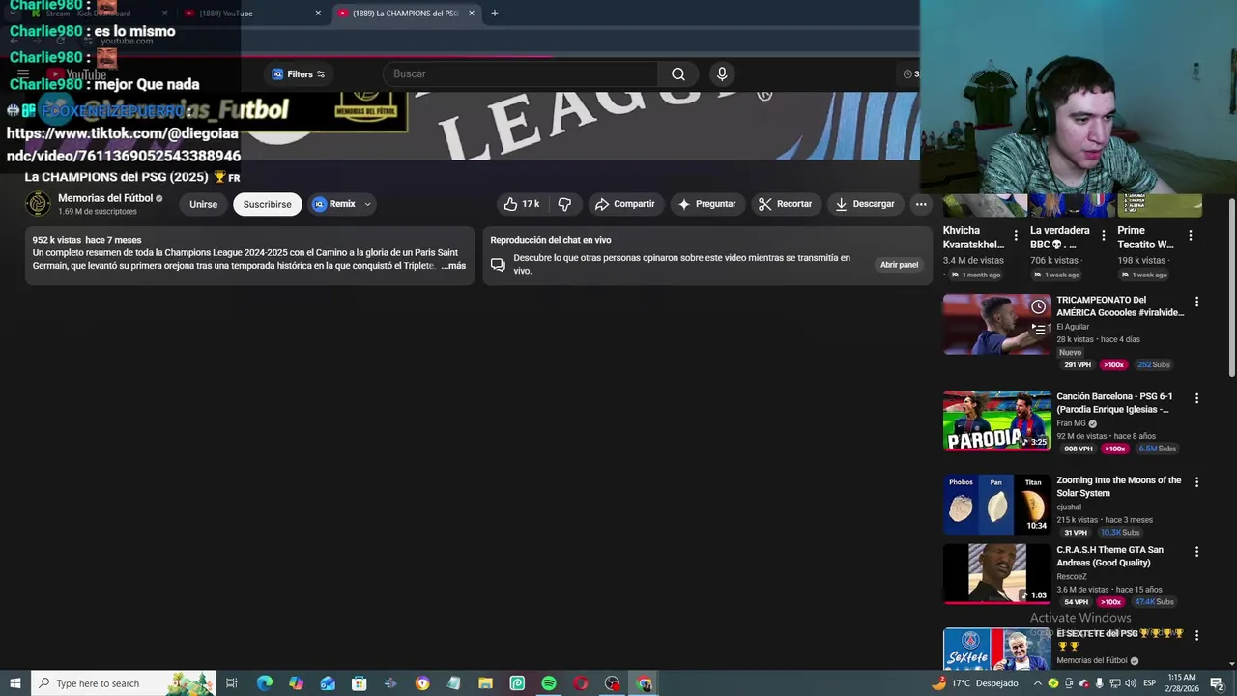Click Watch later clock on TRICAMPEONATO thumbnail
This screenshot has height=696, width=1237.
point(1038,306)
